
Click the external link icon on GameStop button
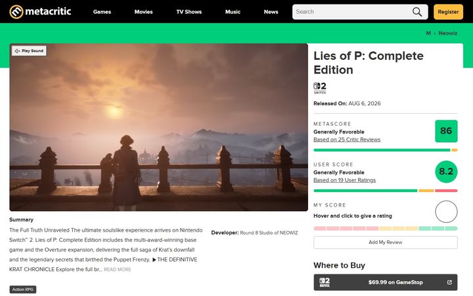click(x=449, y=282)
